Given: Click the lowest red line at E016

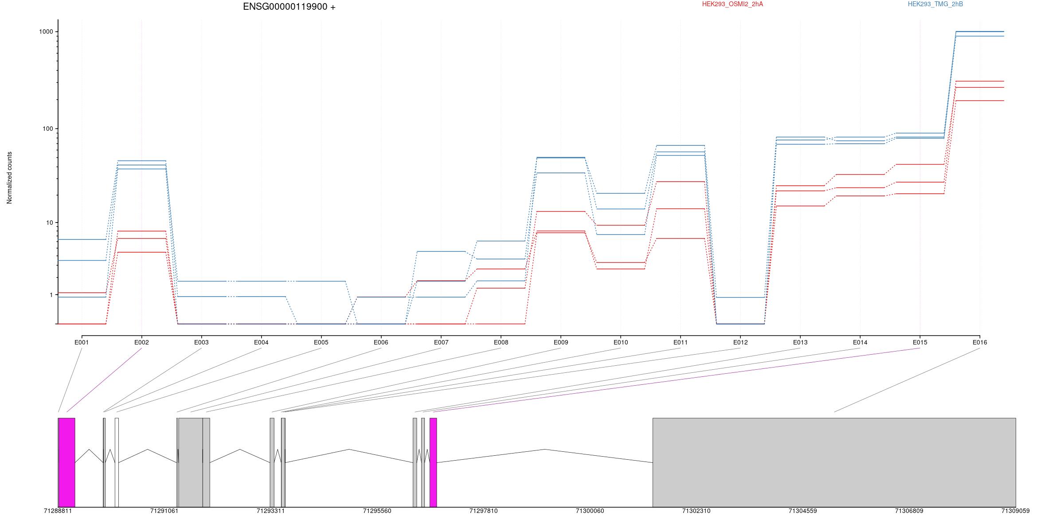Looking at the screenshot, I should [980, 101].
